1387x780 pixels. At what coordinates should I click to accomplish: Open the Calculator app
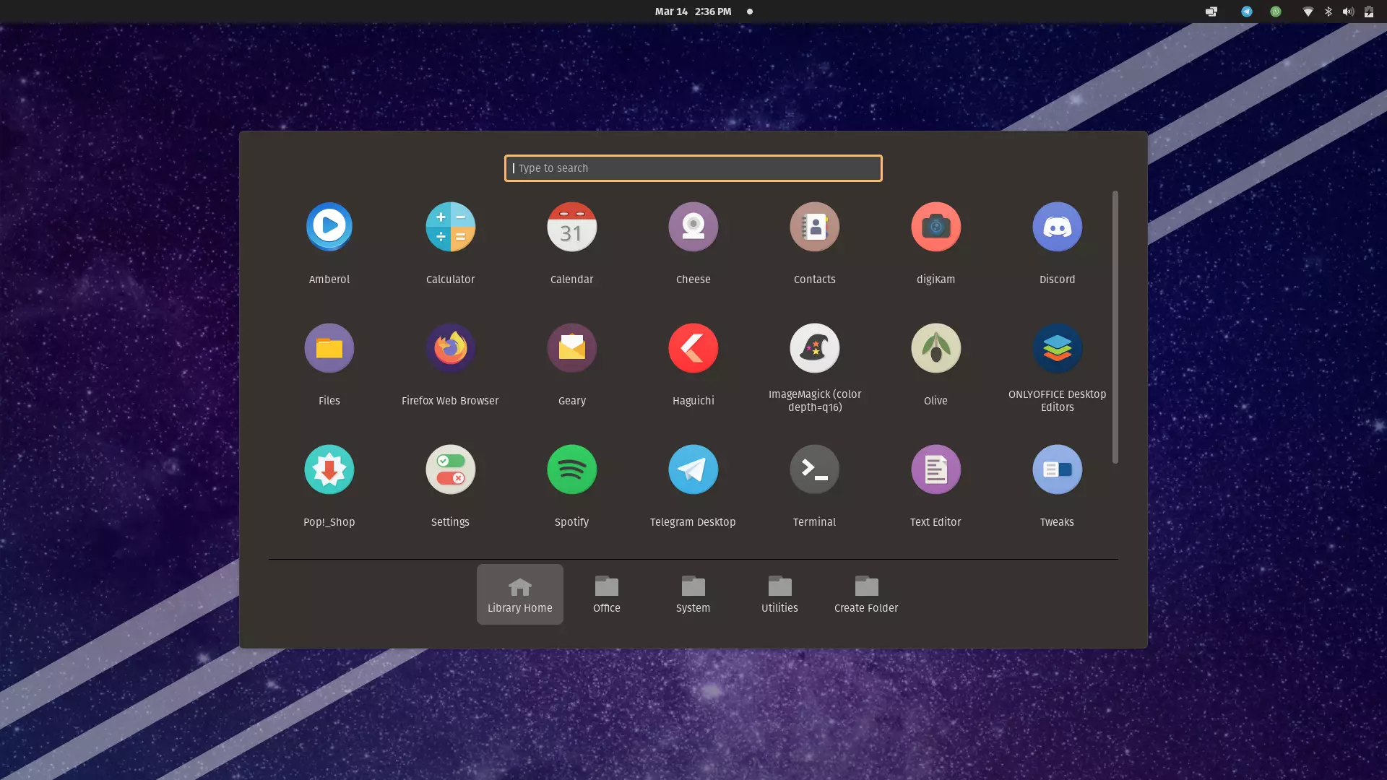(450, 227)
